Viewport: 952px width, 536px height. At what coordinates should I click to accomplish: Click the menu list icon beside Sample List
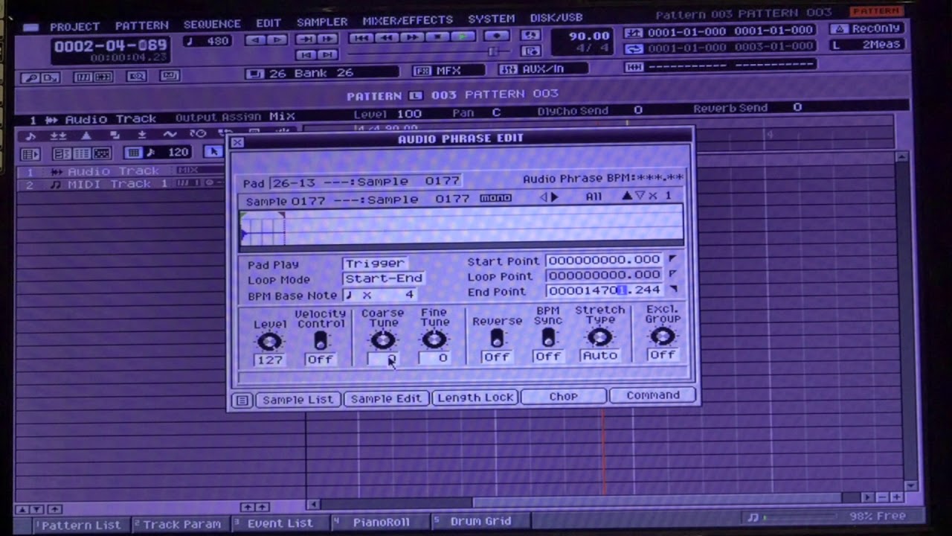pyautogui.click(x=242, y=401)
